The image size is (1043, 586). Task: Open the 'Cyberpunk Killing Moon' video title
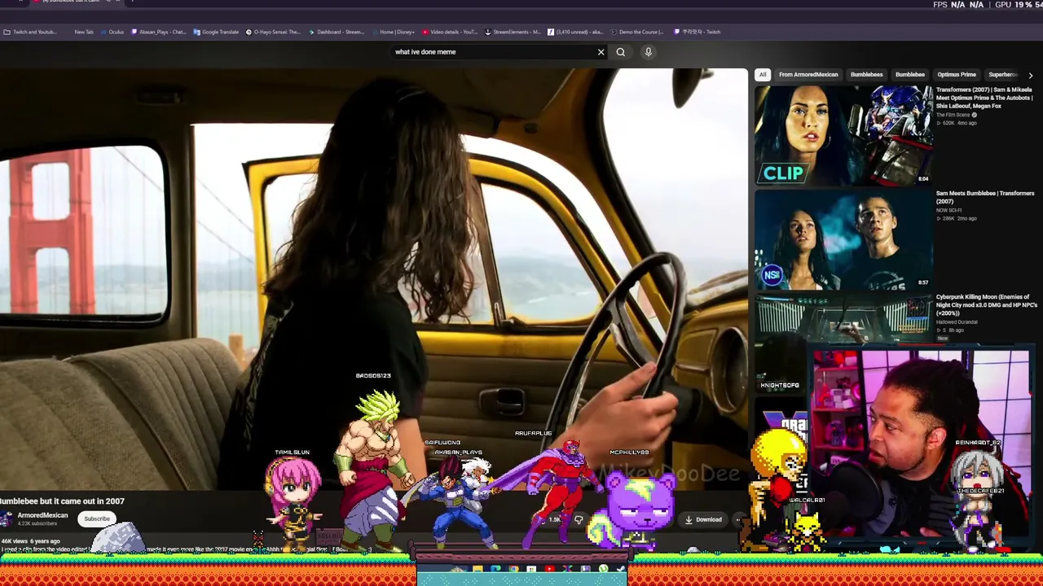click(986, 305)
